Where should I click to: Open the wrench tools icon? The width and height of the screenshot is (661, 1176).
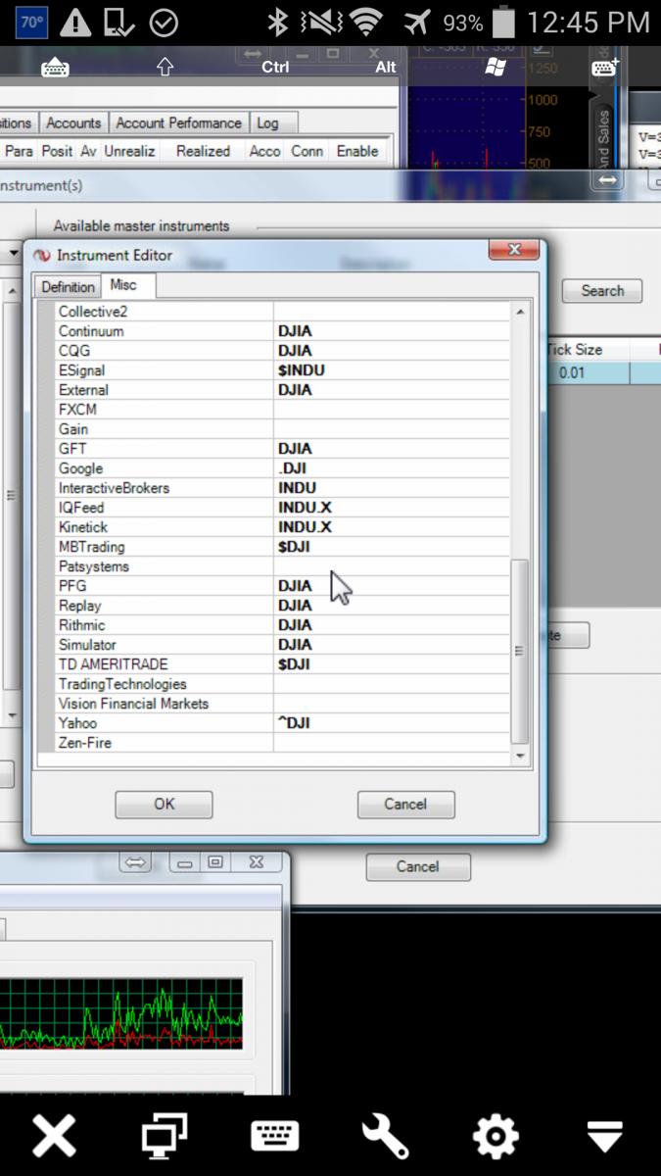pyautogui.click(x=385, y=1136)
